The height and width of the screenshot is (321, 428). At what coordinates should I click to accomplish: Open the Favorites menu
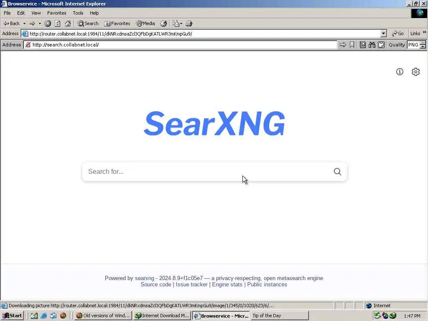(x=57, y=13)
